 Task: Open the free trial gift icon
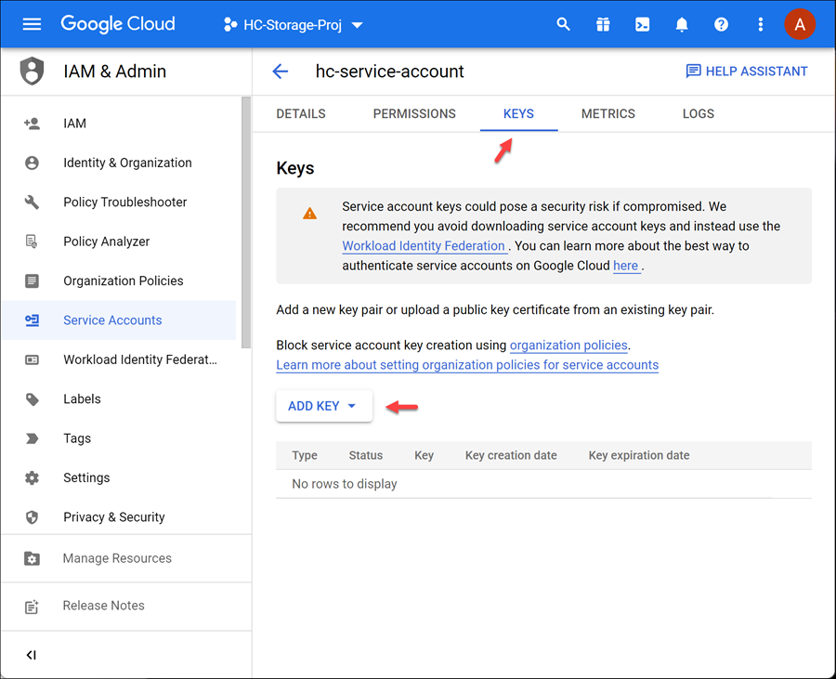(603, 24)
